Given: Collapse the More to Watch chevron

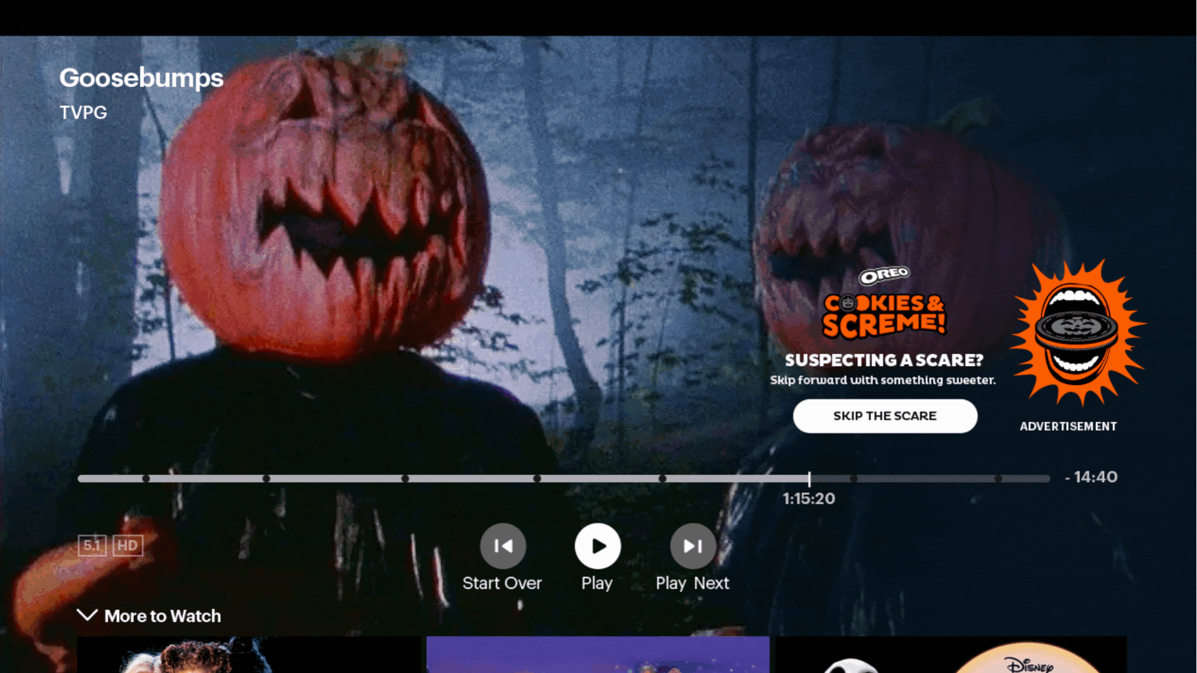Looking at the screenshot, I should (87, 616).
